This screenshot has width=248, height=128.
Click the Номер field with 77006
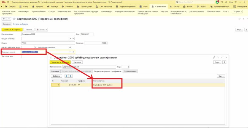(x=48, y=43)
